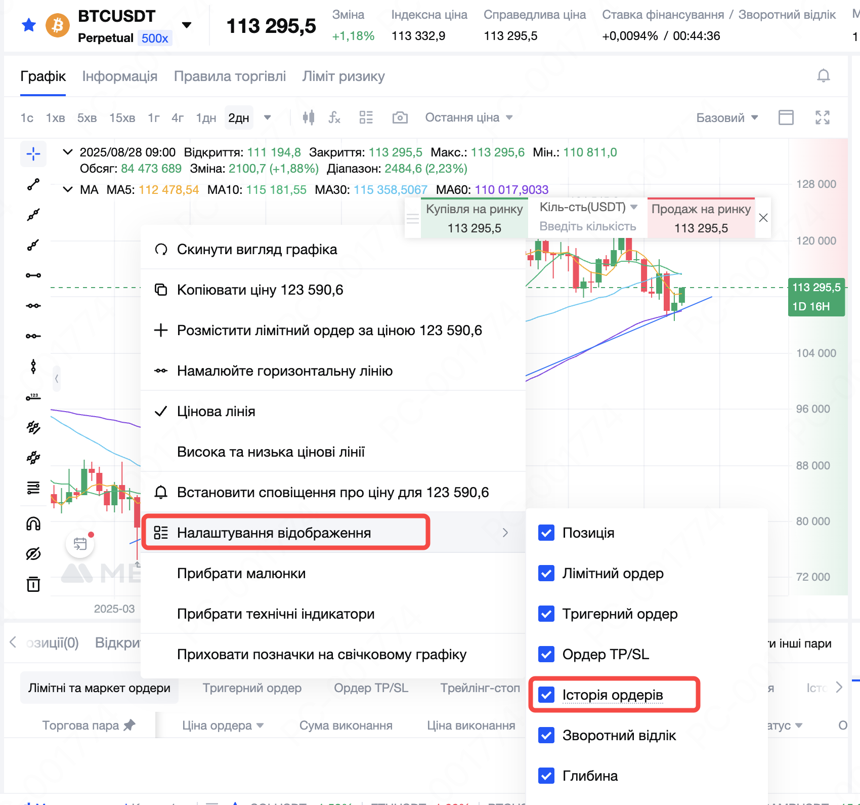
Task: Click the Введіть кількість input field
Action: pyautogui.click(x=587, y=226)
